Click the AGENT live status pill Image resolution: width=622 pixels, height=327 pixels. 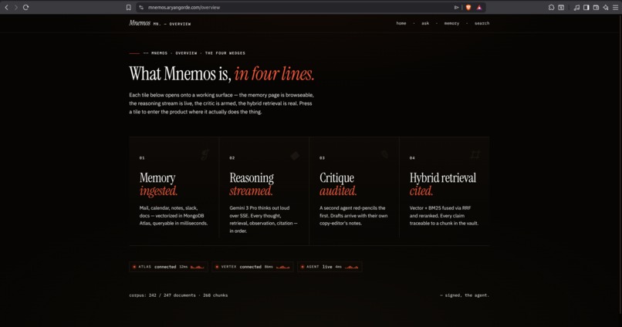click(x=330, y=267)
